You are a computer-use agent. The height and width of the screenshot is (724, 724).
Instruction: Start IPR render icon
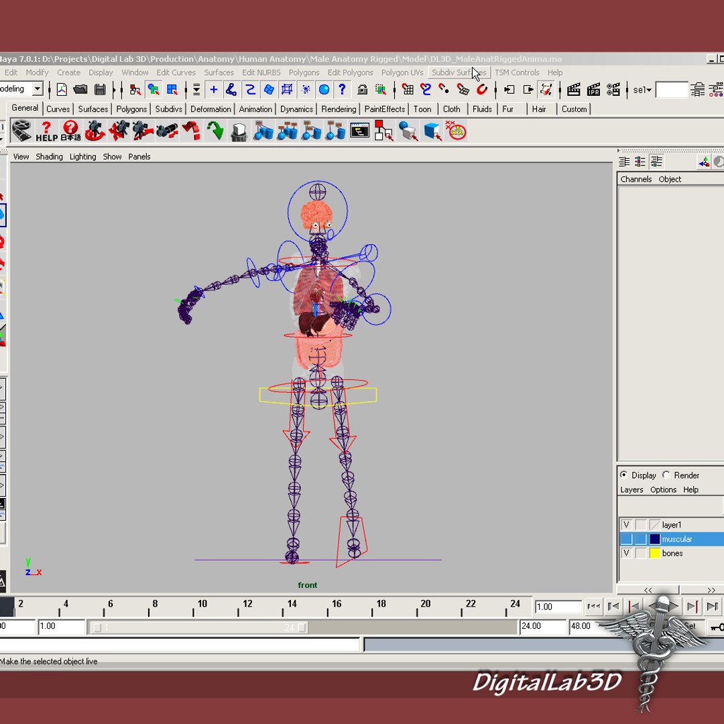(x=593, y=90)
